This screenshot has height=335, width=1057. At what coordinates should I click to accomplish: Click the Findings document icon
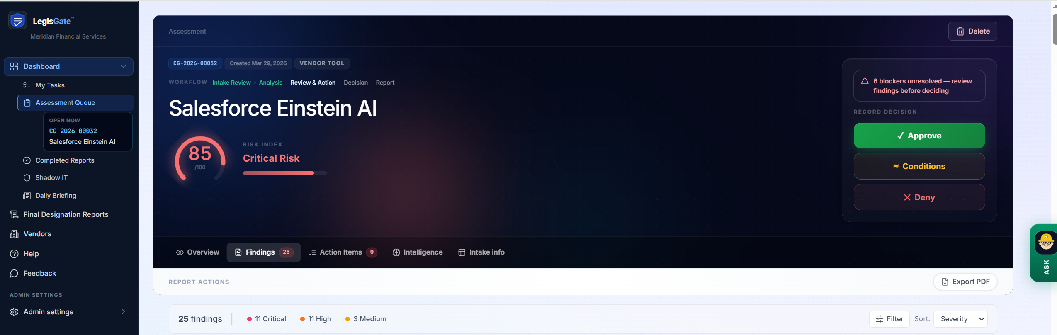(238, 252)
